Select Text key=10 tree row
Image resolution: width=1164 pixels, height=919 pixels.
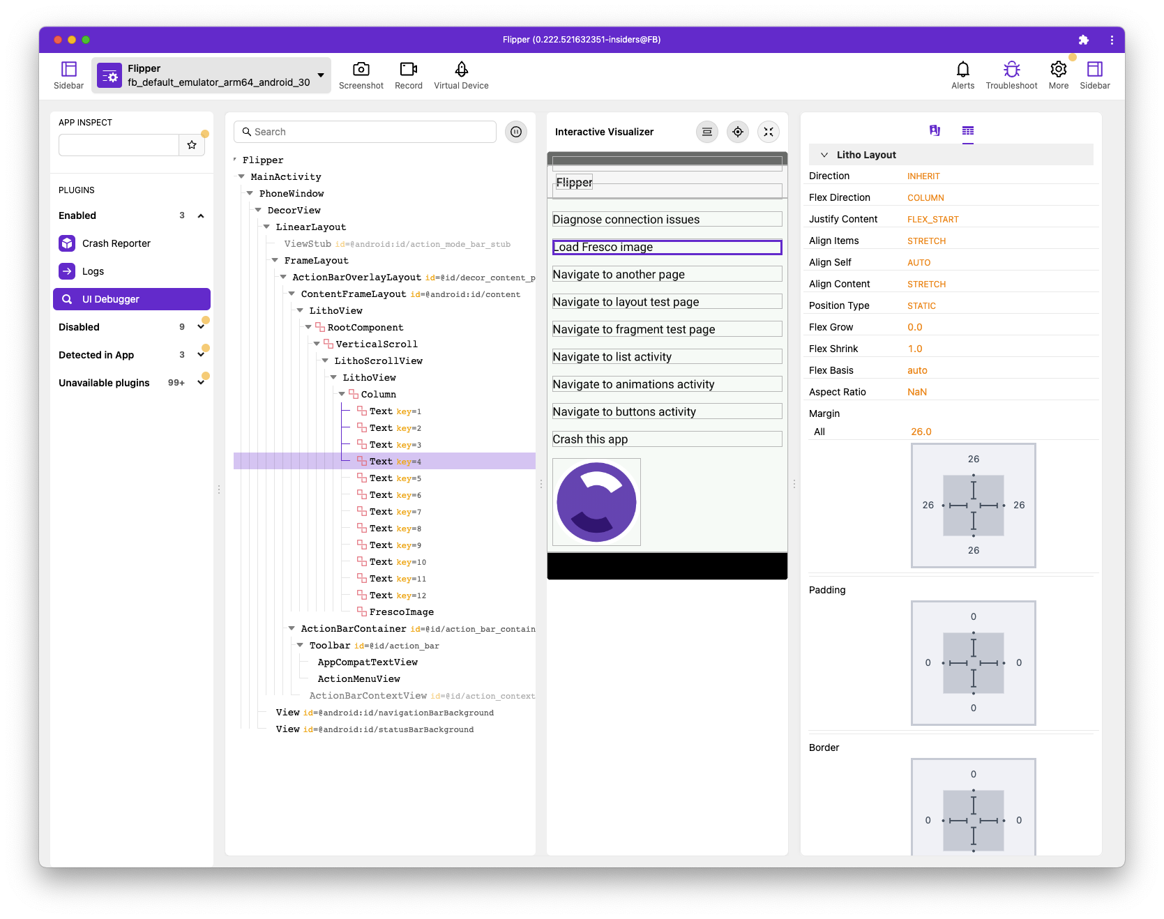384,562
